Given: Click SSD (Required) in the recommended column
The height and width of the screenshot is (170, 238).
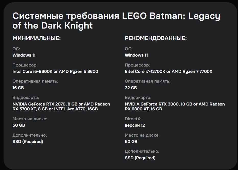Looking at the screenshot, I should (140, 158).
